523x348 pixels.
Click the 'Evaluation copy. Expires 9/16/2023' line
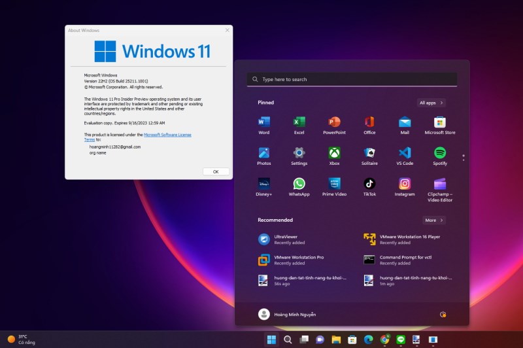point(124,123)
